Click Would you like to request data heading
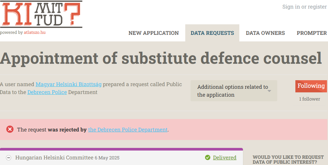Screen dimensions: 328x165 (x=288, y=159)
